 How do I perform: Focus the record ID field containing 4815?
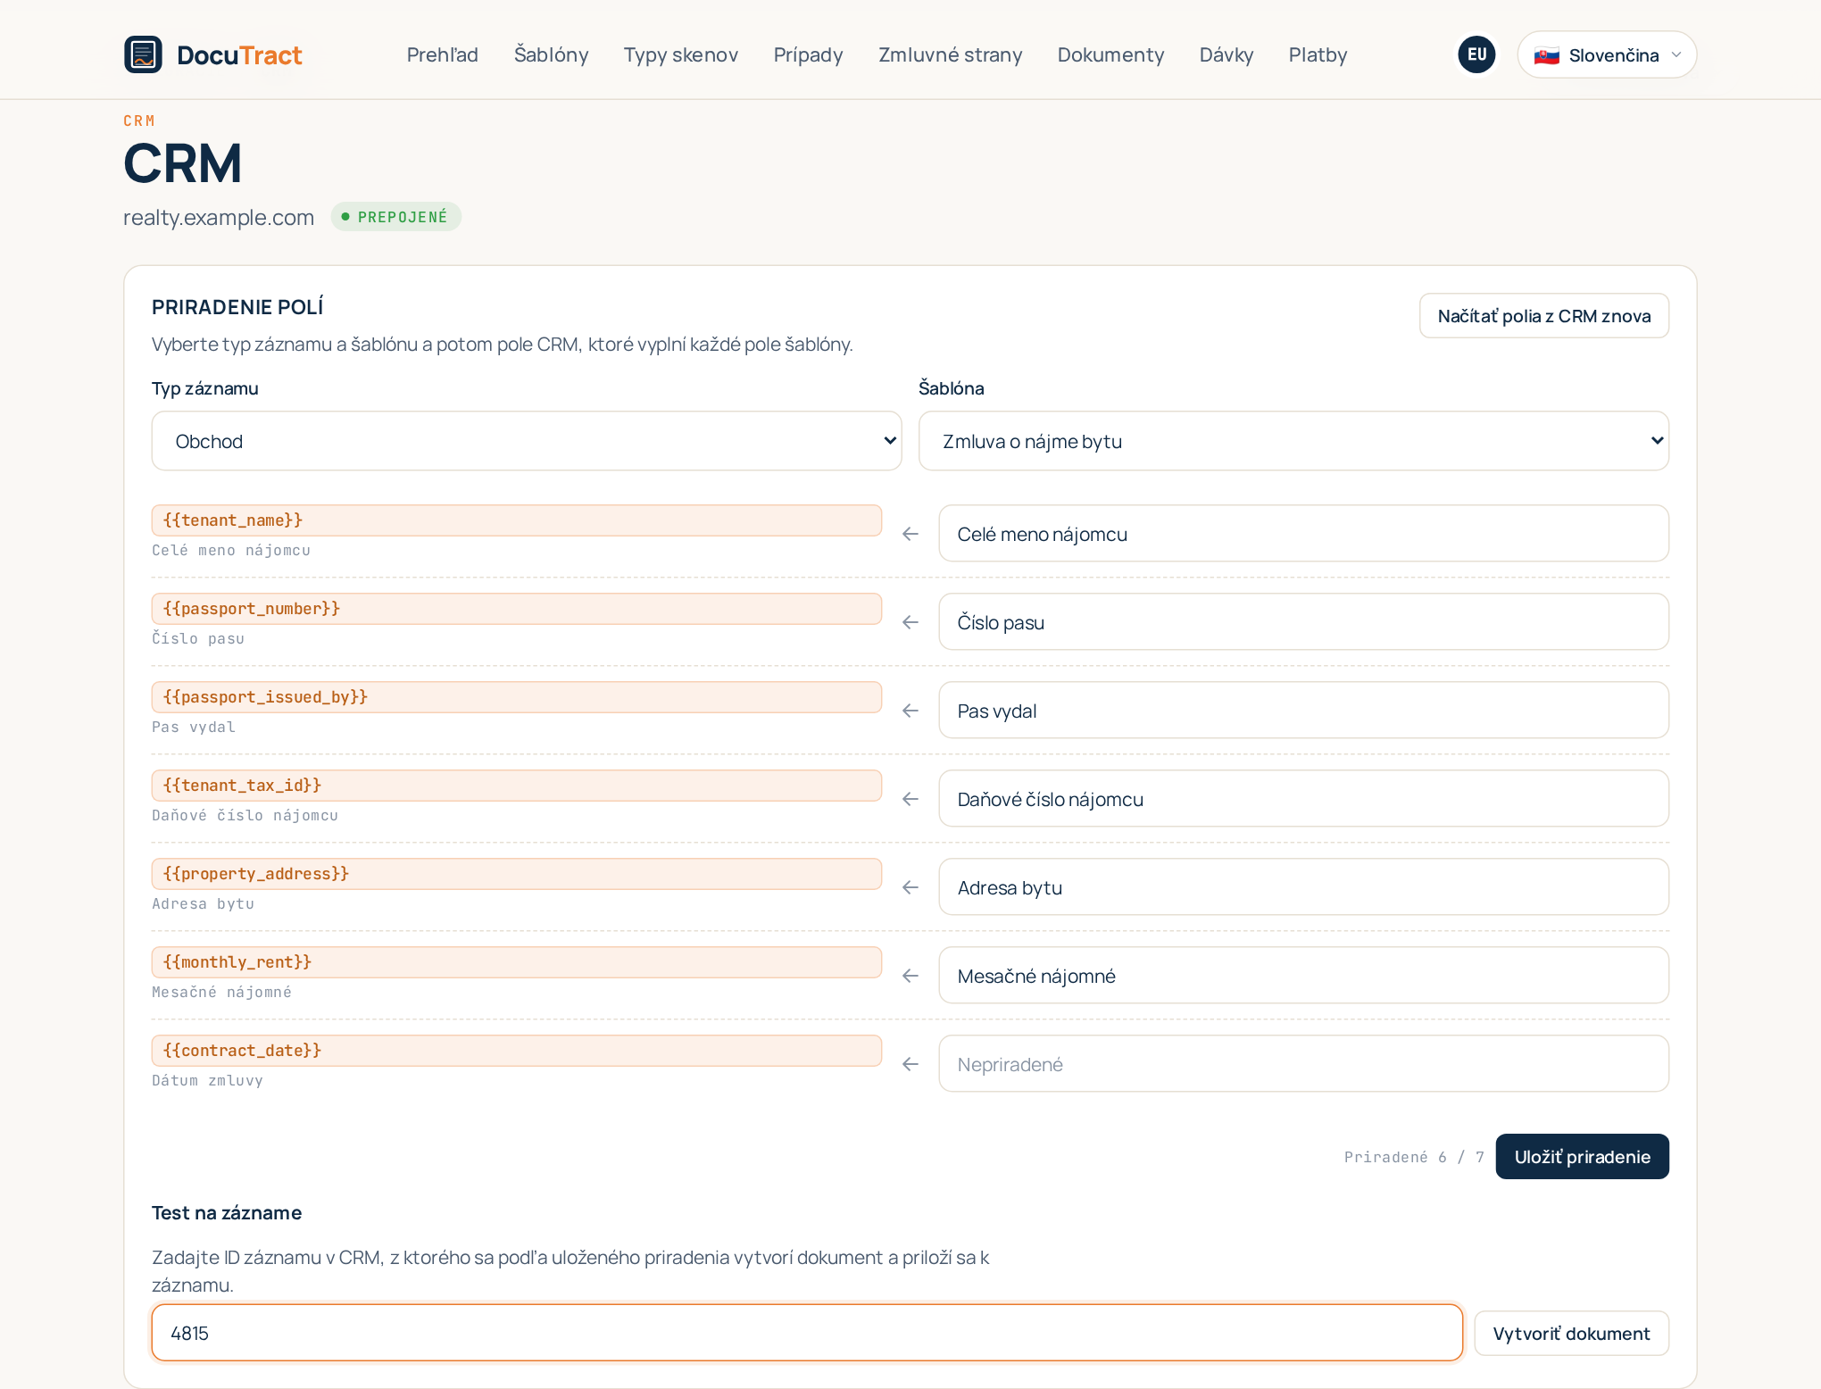click(x=807, y=1333)
